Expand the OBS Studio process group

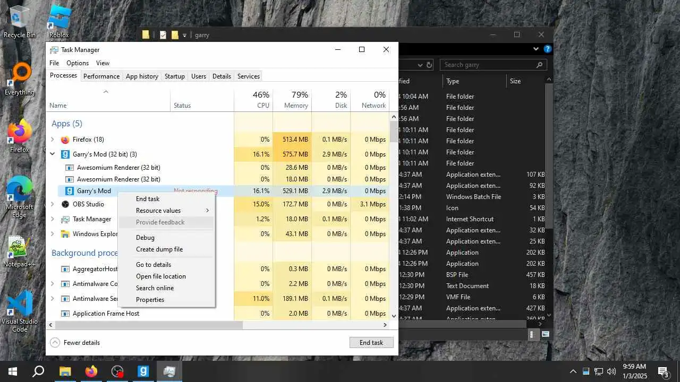pyautogui.click(x=52, y=204)
